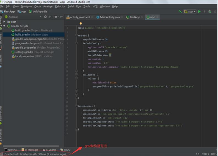Click the 1:1 cursor position indicator
Screen dimensions: 218x156
(x=198, y=154)
